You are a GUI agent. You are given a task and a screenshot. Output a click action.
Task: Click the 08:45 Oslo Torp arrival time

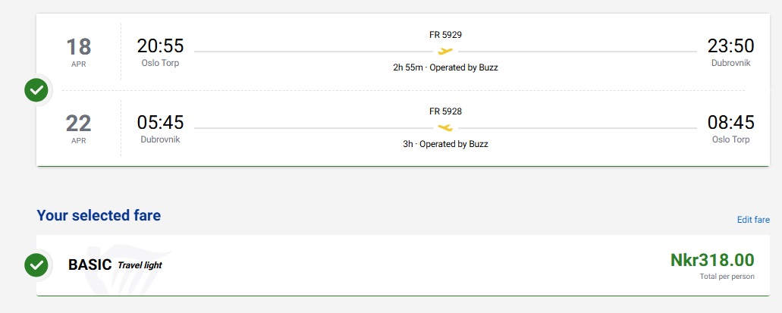click(x=730, y=122)
